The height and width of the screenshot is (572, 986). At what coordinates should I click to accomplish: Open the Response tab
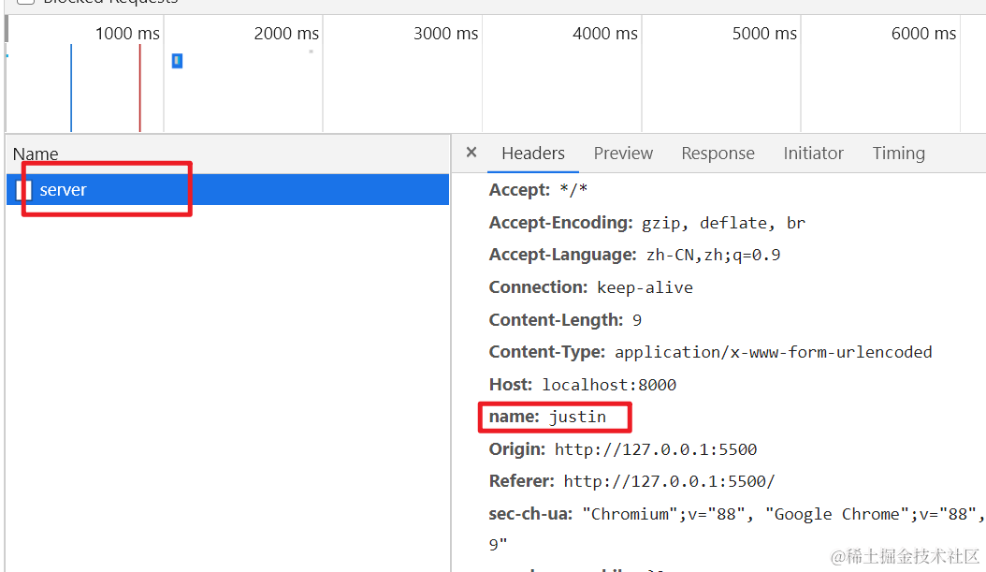[718, 153]
